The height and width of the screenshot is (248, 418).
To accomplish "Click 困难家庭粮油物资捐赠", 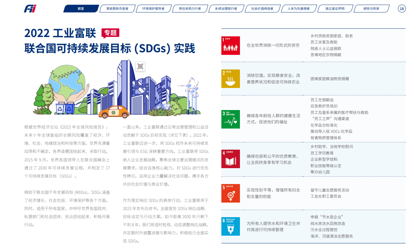I will (330, 79).
